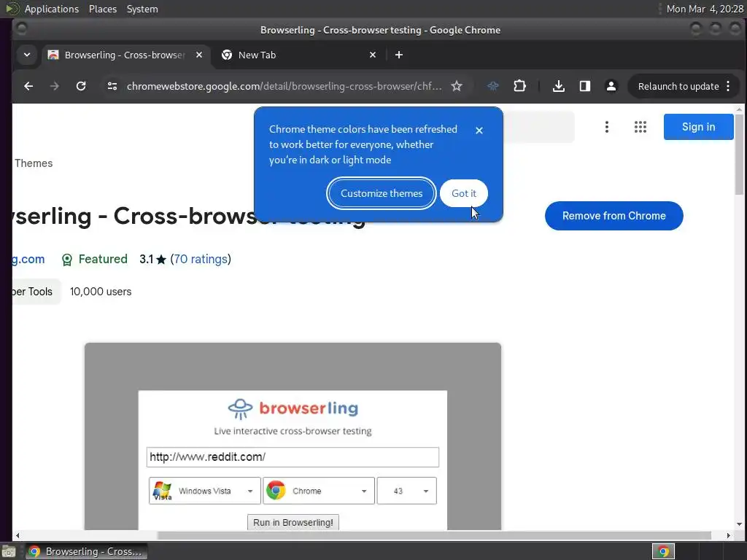Screen dimensions: 747x560
Task: Open the Extensions puzzle-piece menu
Action: (x=519, y=86)
